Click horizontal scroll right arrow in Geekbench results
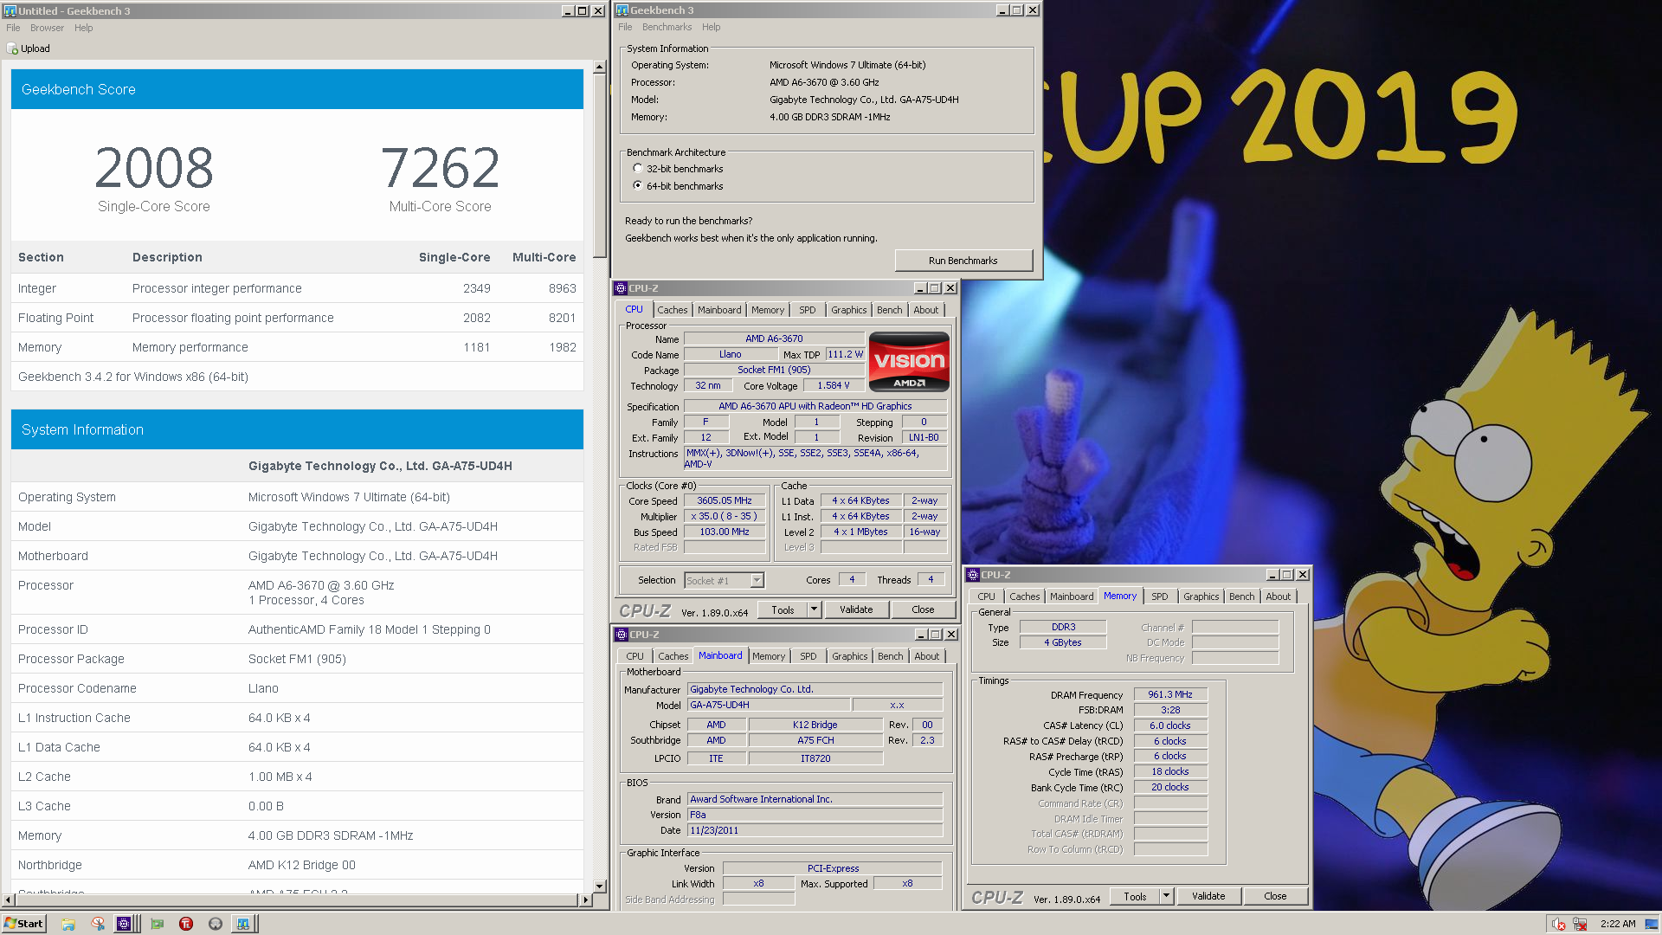 tap(585, 900)
